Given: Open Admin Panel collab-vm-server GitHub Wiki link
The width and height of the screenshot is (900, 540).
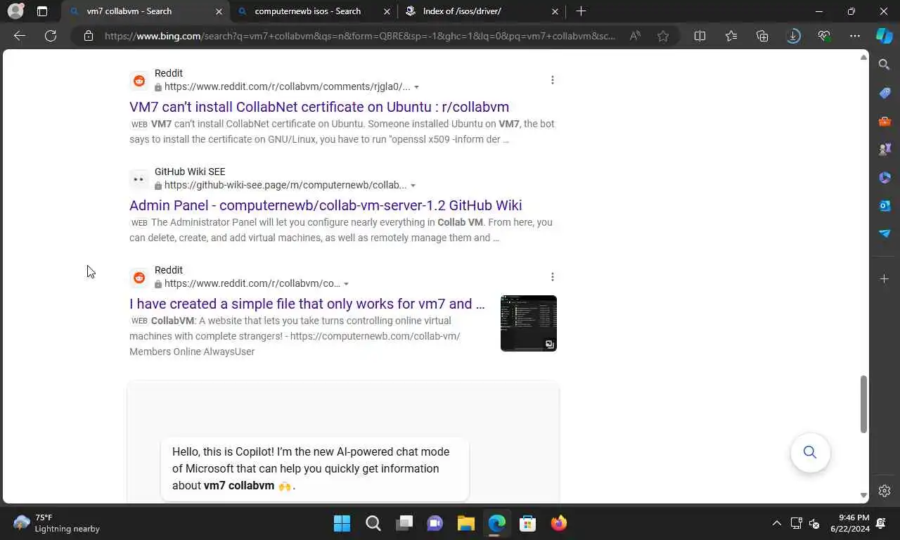Looking at the screenshot, I should 326,205.
